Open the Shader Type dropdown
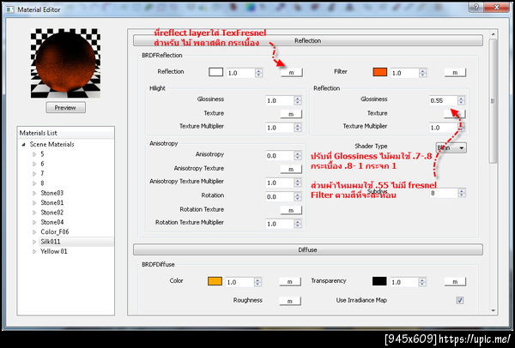Viewport: 515px width, 348px height. (451, 148)
